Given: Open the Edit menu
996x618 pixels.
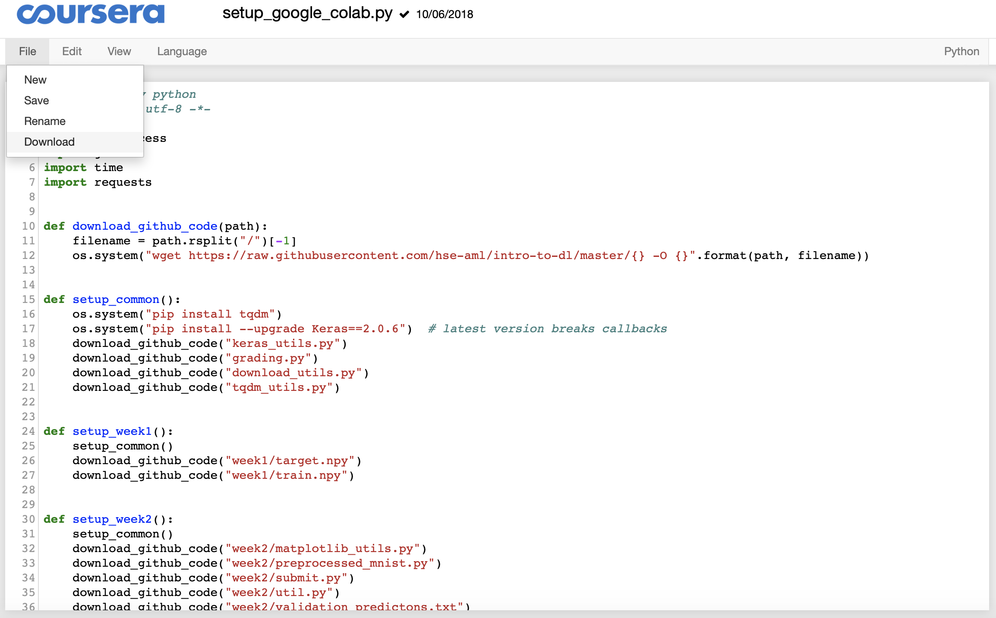Looking at the screenshot, I should [x=72, y=51].
